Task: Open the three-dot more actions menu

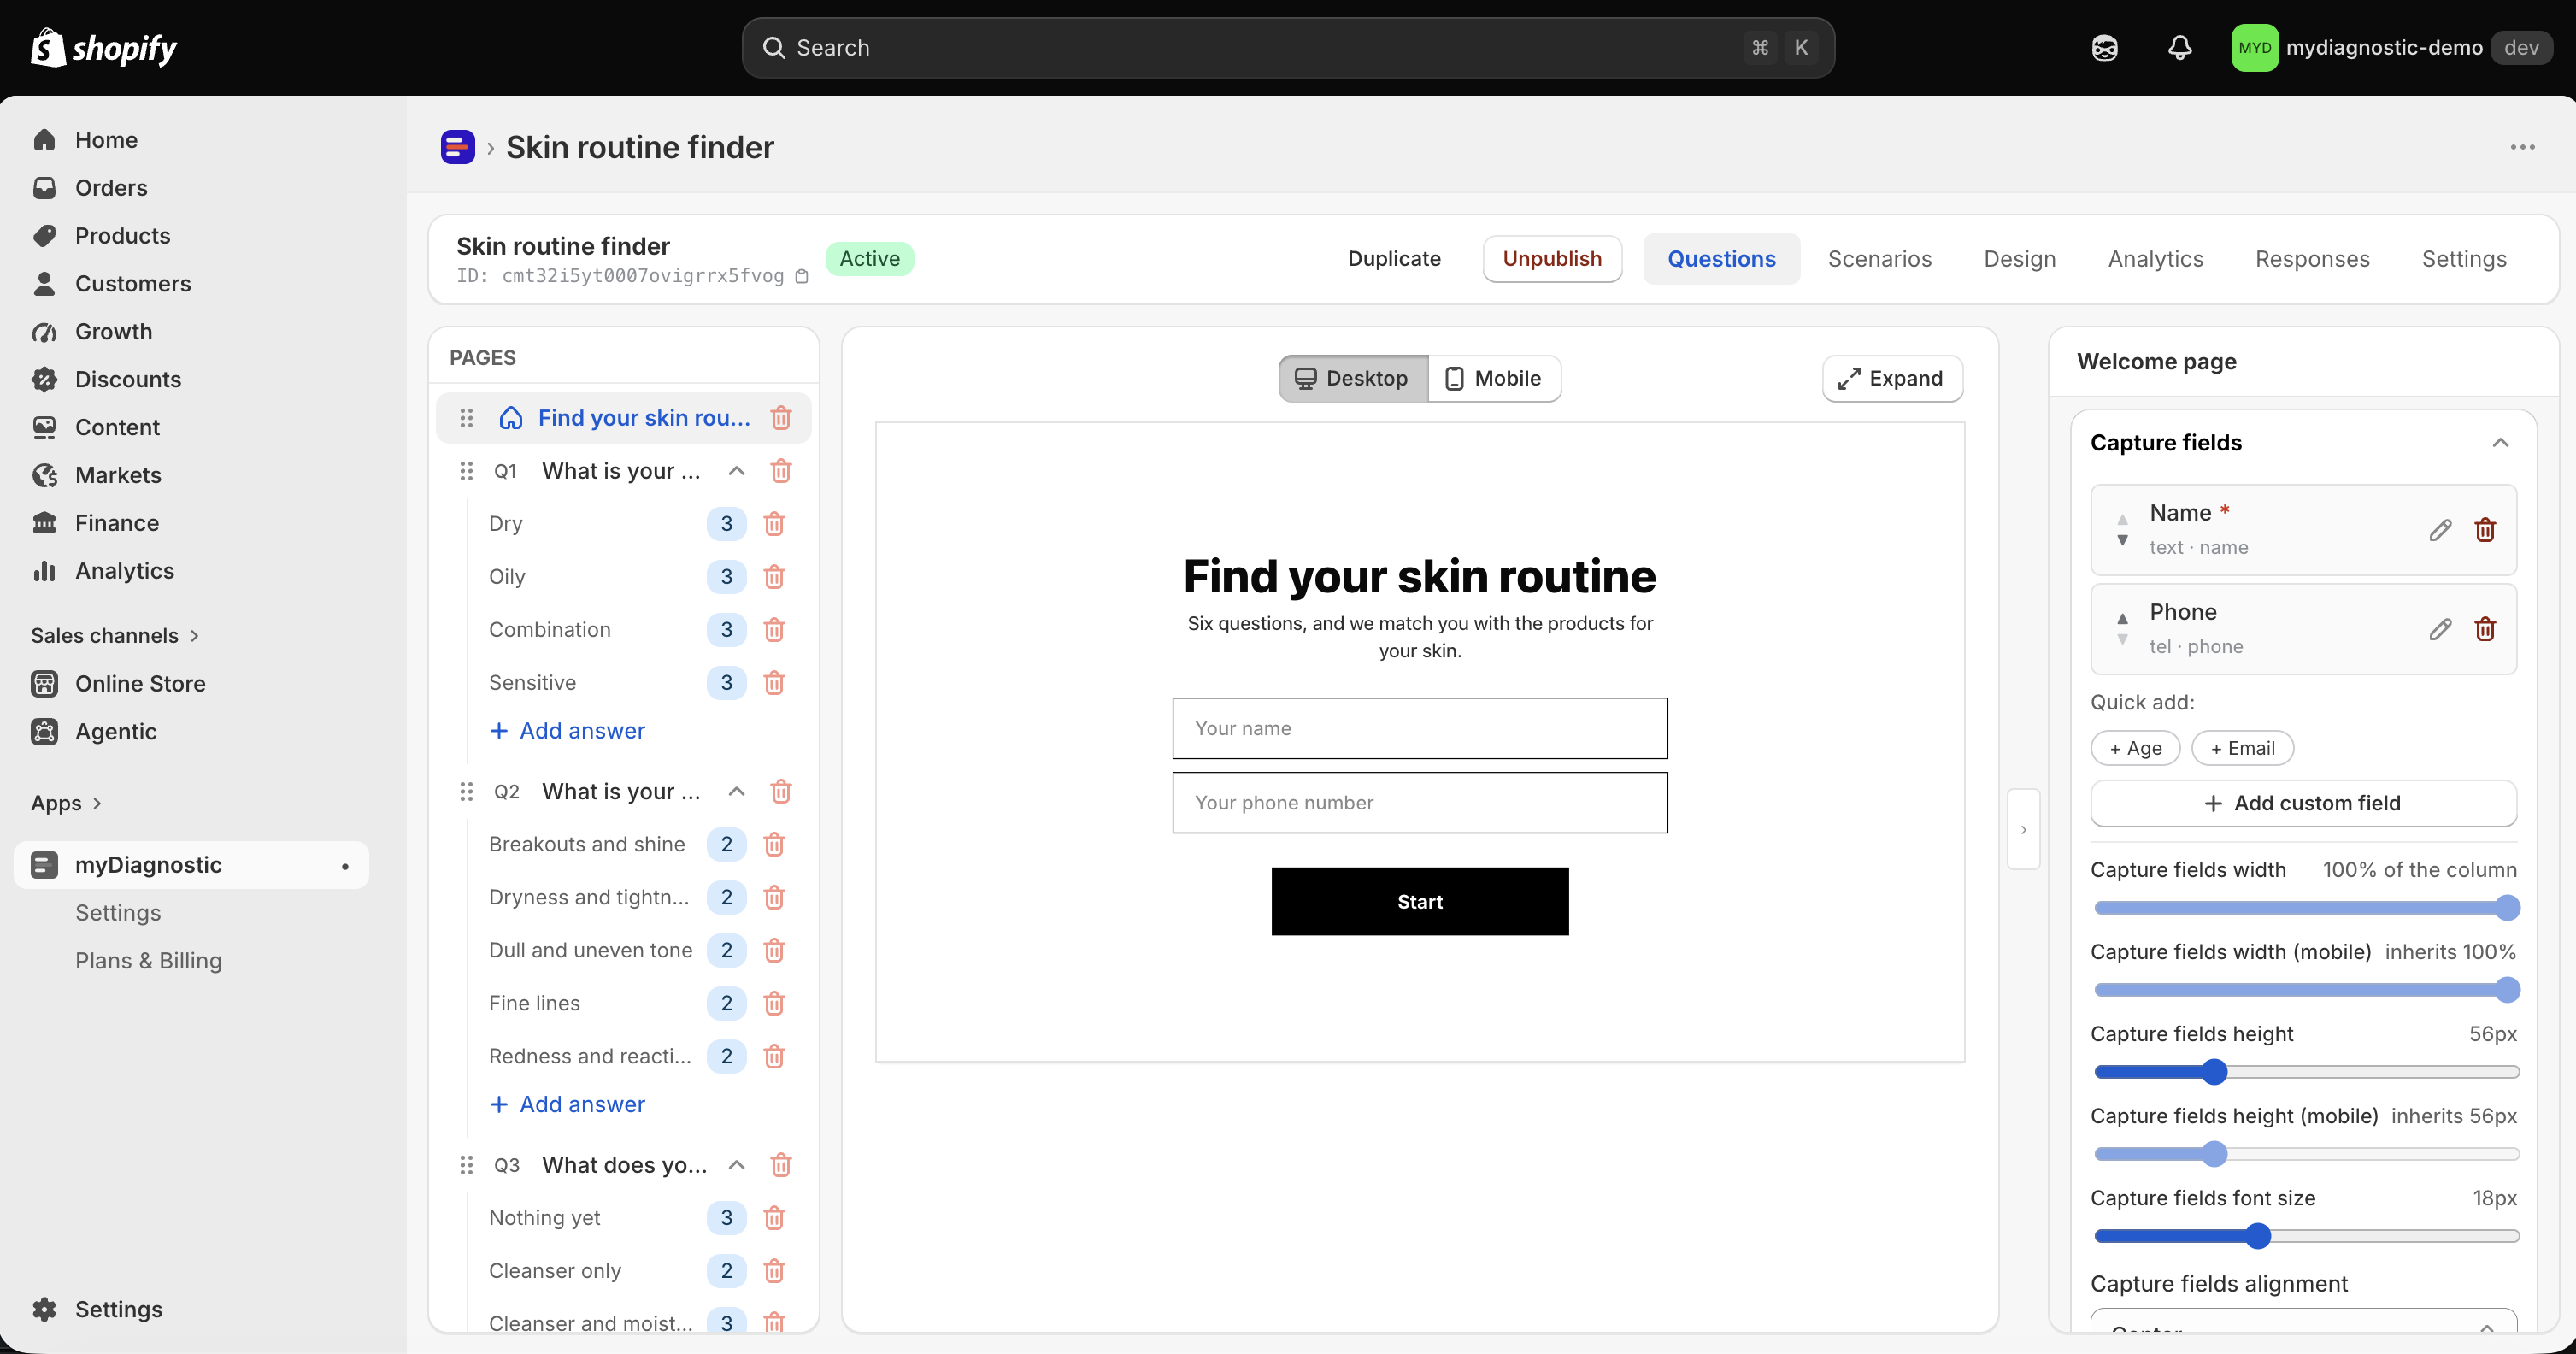Action: coord(2522,147)
